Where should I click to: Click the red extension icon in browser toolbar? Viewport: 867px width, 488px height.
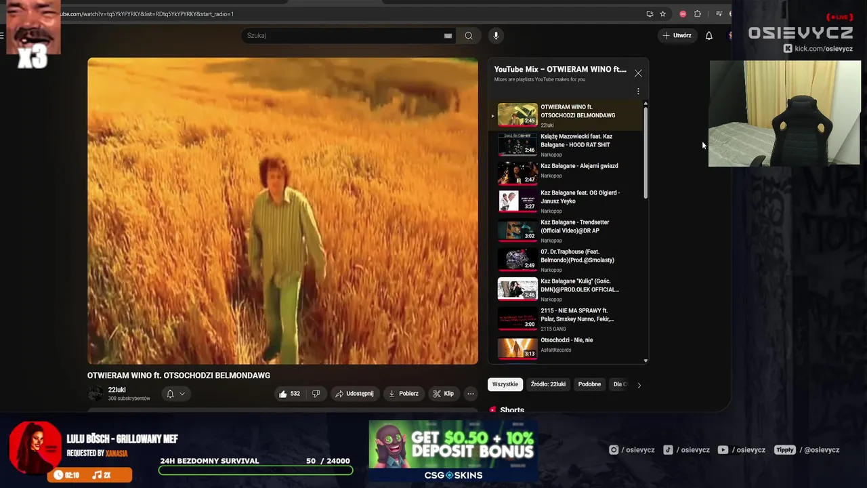coord(683,14)
